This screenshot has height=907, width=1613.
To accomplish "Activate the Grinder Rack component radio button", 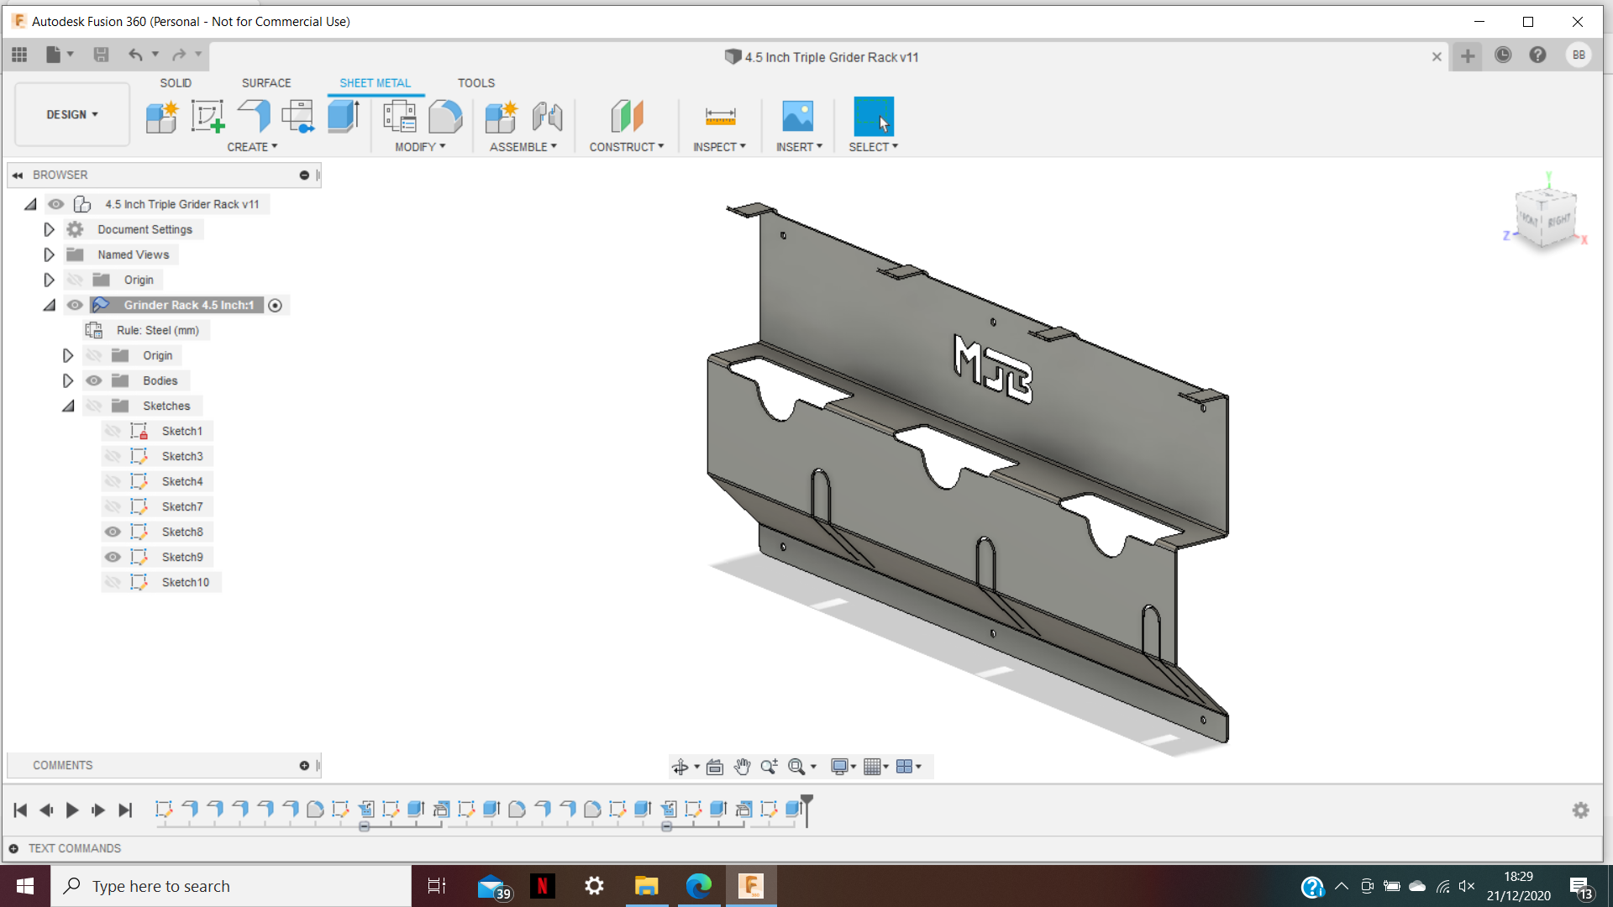I will click(275, 305).
